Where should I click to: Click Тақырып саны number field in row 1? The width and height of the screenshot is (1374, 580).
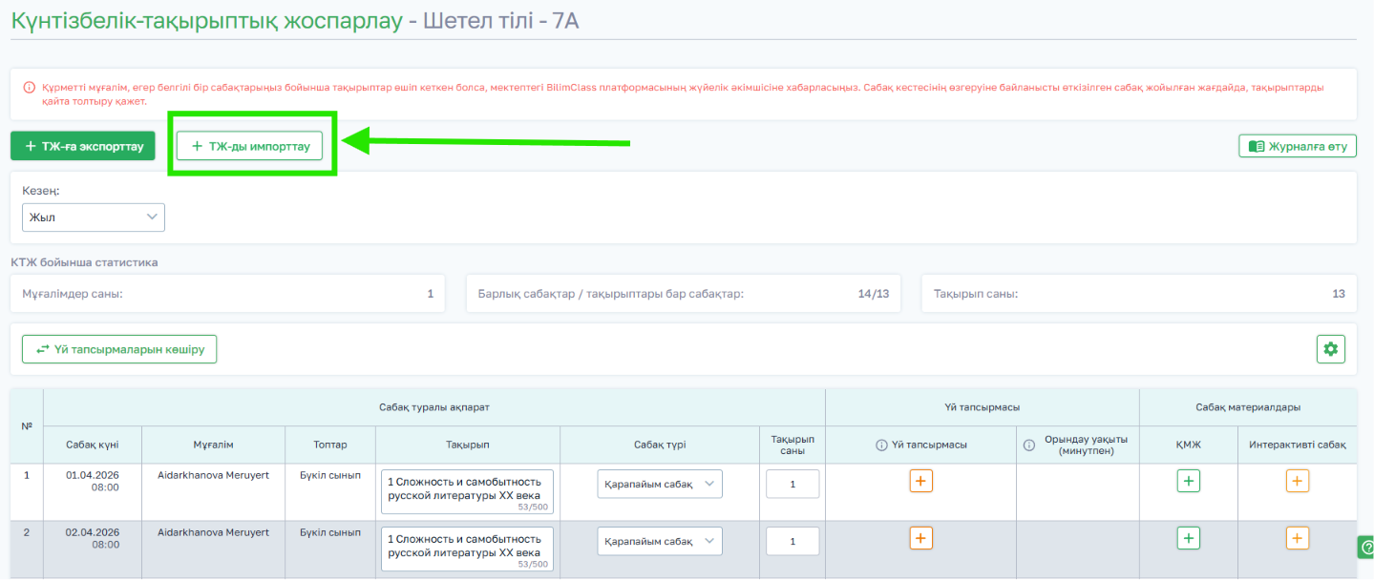(793, 484)
